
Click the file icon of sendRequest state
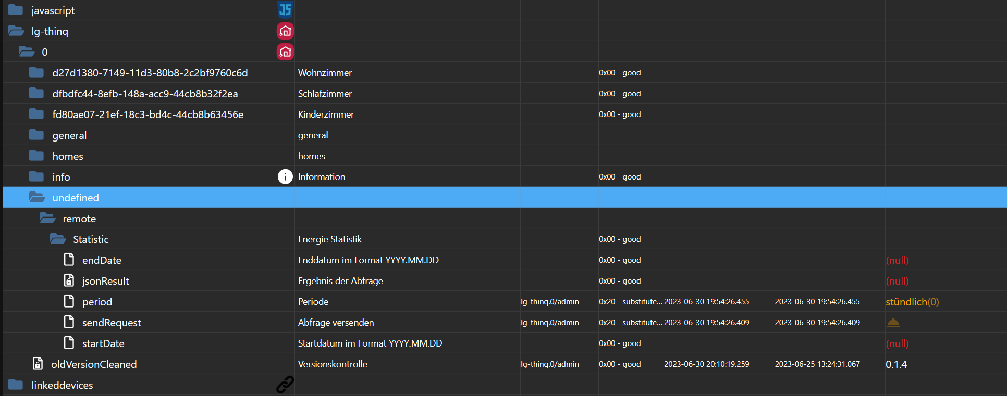[x=69, y=322]
